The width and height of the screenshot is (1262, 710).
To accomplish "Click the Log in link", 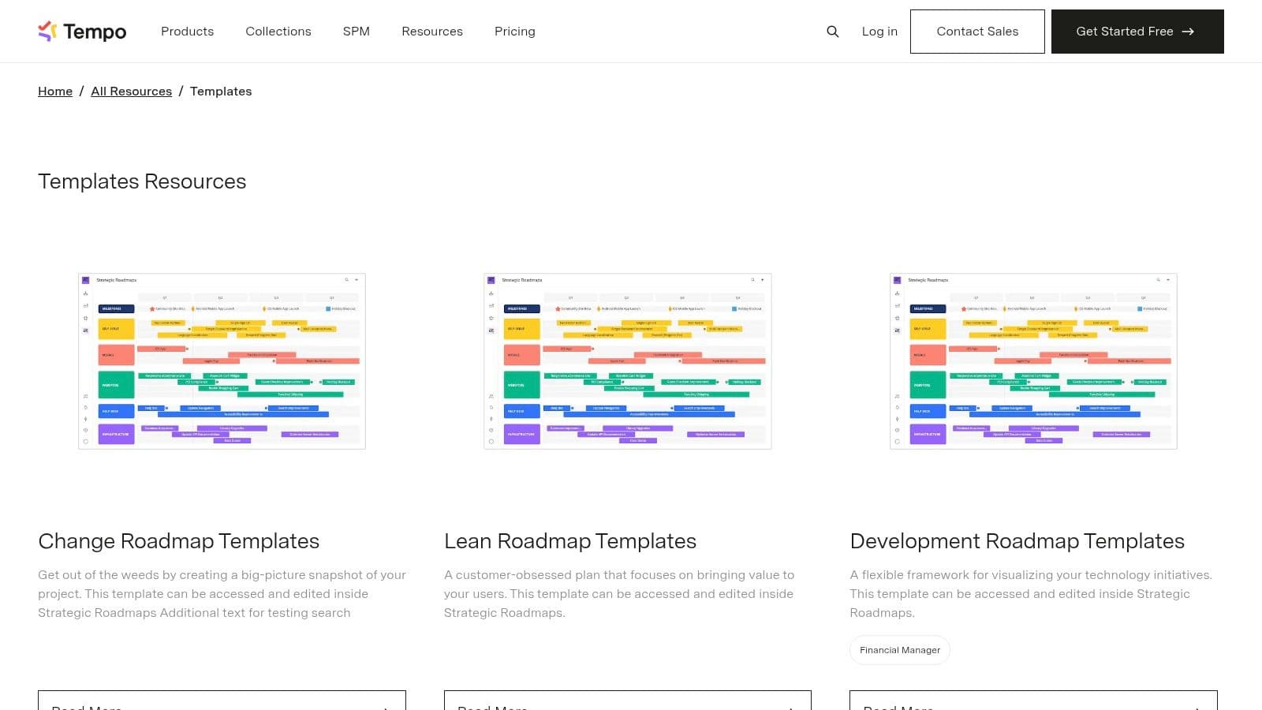I will (879, 32).
